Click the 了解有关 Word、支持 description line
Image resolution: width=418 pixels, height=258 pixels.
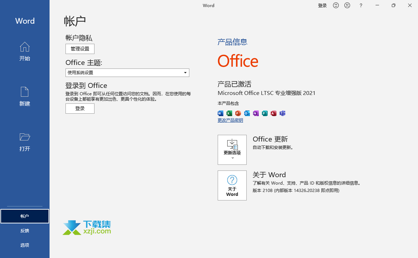(x=307, y=183)
